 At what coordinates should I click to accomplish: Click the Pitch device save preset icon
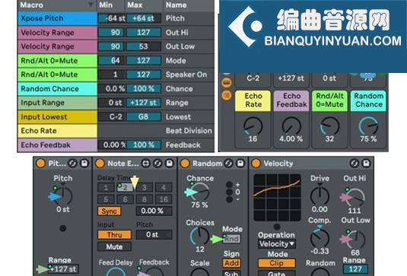(84, 163)
